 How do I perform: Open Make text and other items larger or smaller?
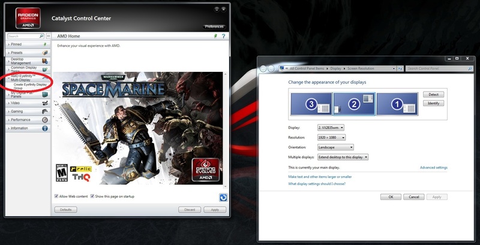tap(320, 177)
